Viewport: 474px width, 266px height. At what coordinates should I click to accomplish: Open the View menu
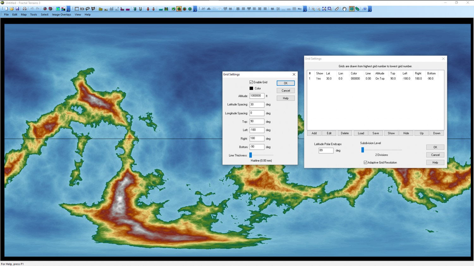pos(78,15)
